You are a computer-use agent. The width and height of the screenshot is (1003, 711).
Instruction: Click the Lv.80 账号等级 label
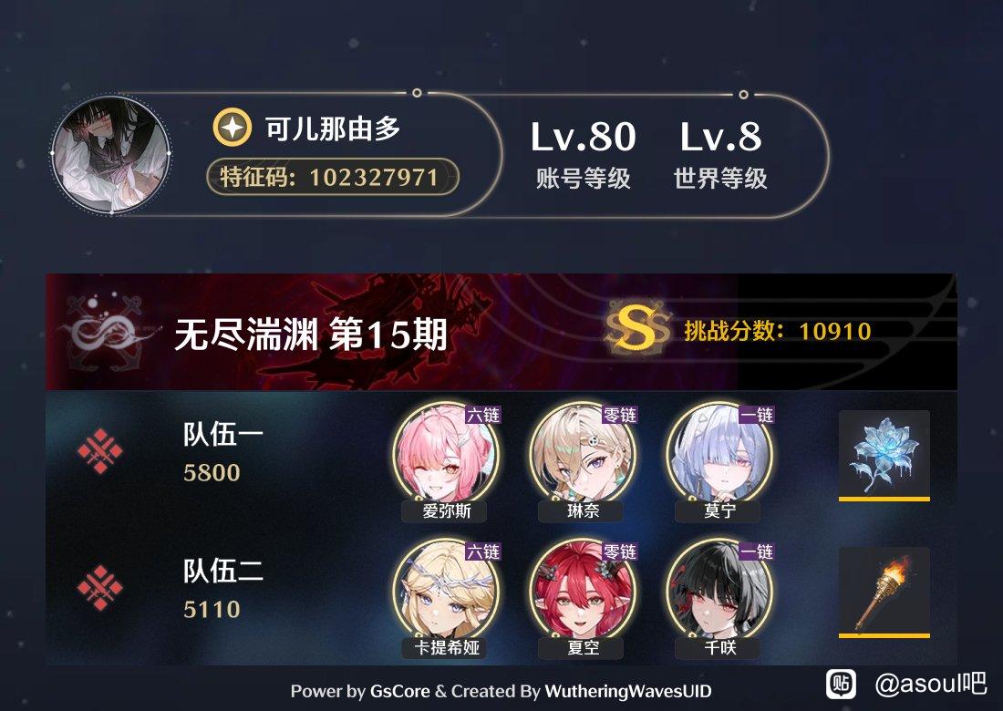pos(583,153)
